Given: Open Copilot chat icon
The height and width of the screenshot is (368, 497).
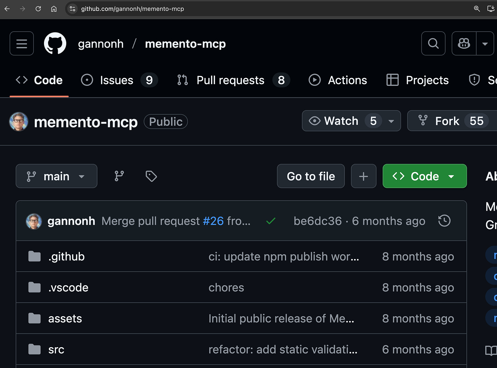Looking at the screenshot, I should (x=464, y=43).
